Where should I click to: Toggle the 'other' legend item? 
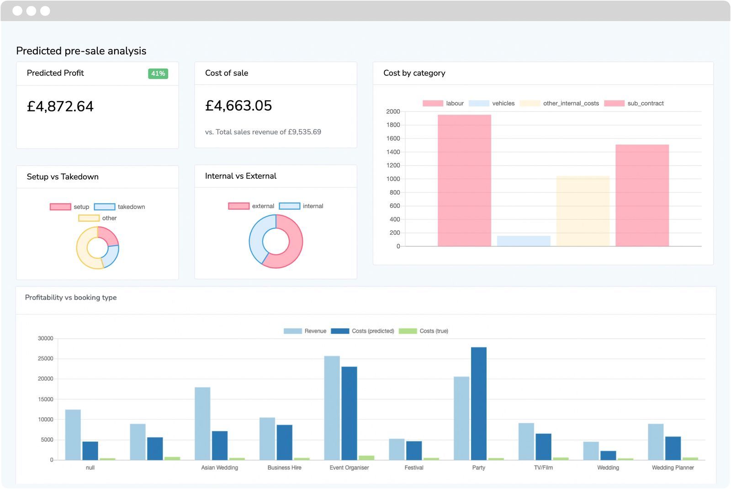pos(97,218)
